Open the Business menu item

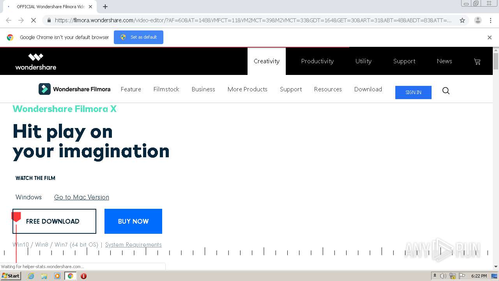203,89
